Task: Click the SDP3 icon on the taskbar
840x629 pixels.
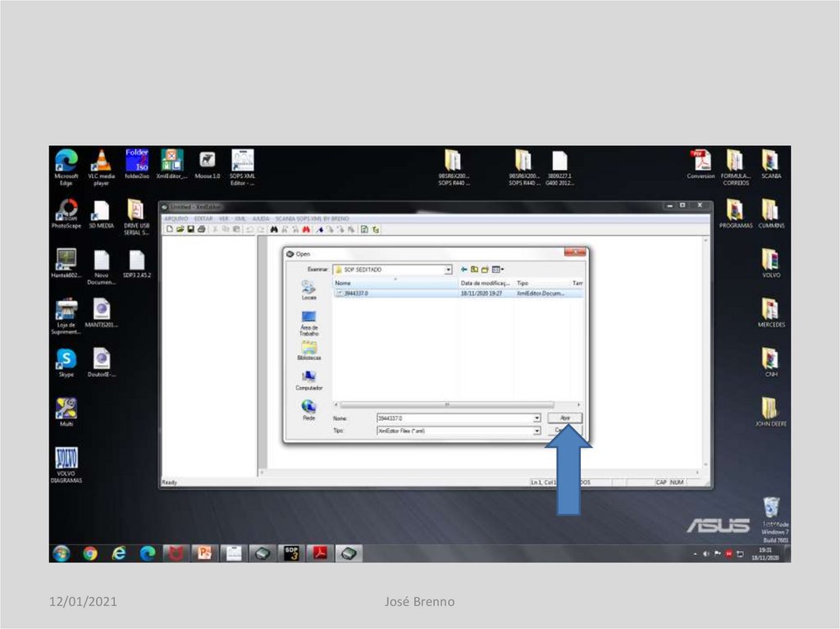Action: [290, 554]
